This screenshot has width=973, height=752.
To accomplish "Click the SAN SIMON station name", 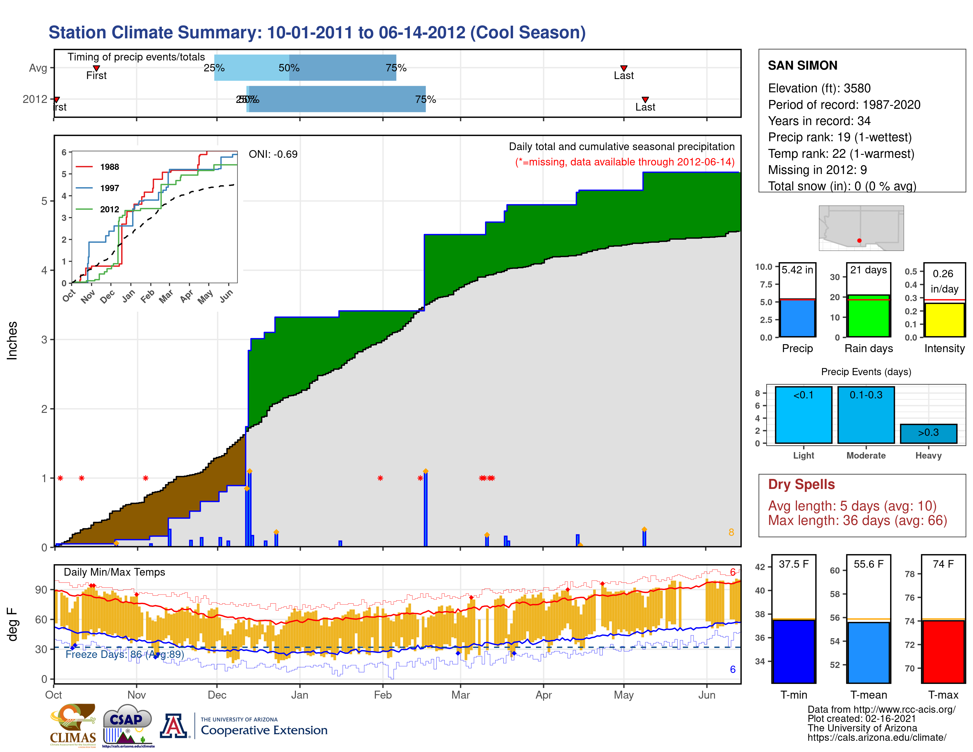I will (803, 65).
